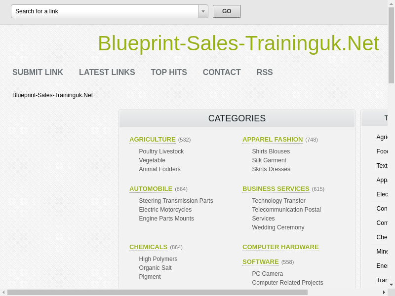Click the Search for a link field
Image resolution: width=395 pixels, height=296 pixels.
coord(105,11)
